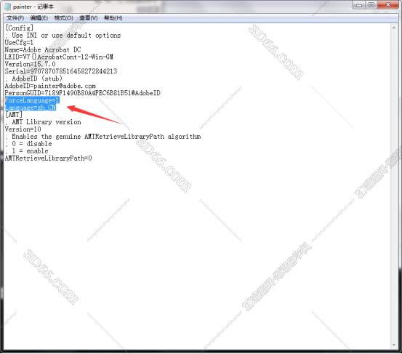Place cursor in the ForceLanguage=1 line

[32, 100]
